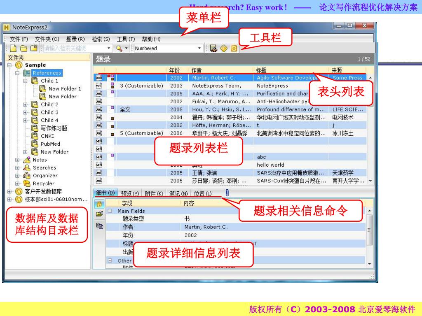Select the hello world reference row

[230, 165]
